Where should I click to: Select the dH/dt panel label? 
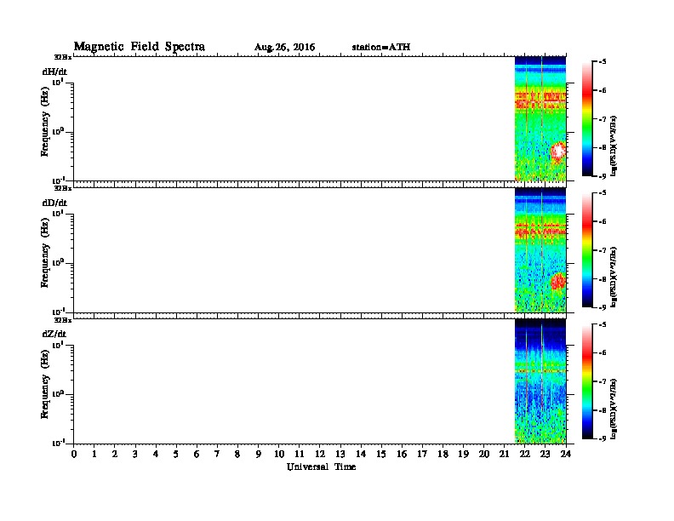pyautogui.click(x=54, y=72)
